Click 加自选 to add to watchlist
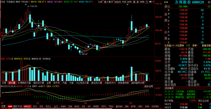 118,2
